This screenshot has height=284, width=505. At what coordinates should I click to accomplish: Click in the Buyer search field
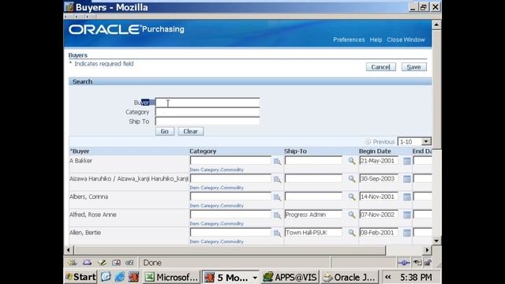coord(208,103)
